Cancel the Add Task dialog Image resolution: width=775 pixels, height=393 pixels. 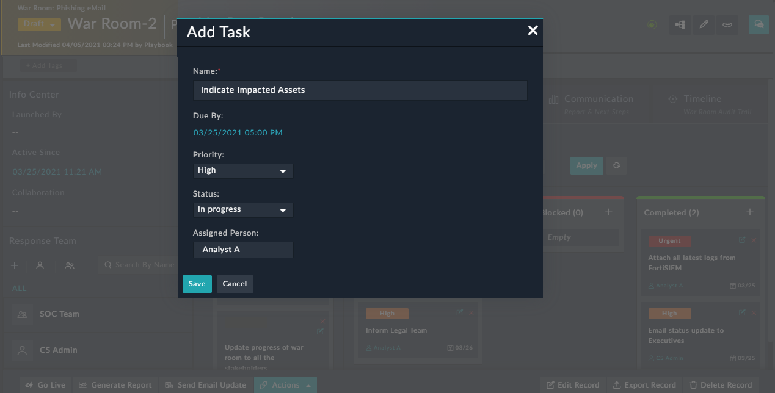235,284
